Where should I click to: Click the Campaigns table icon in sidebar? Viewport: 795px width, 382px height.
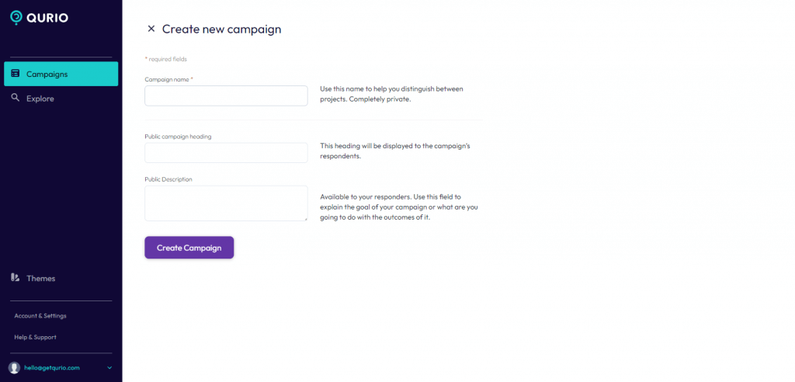coord(16,74)
